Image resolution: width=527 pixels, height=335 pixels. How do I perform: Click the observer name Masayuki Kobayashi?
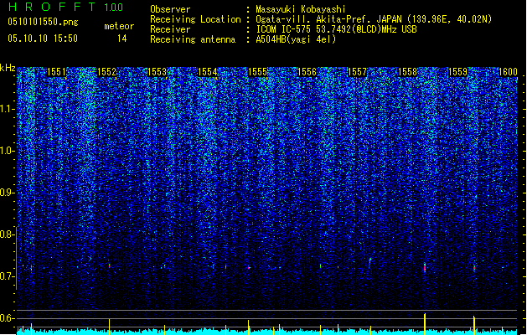301,9
